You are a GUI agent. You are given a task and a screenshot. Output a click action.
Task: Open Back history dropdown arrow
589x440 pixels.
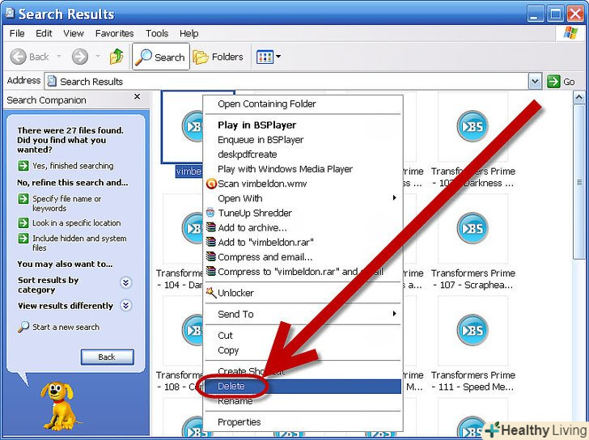point(59,57)
